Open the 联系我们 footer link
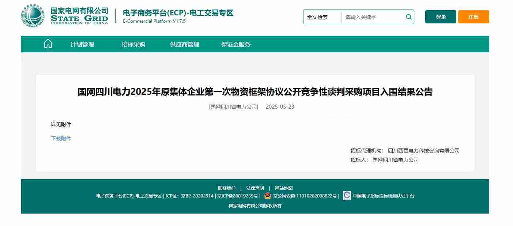Image resolution: width=513 pixels, height=226 pixels. click(x=227, y=188)
